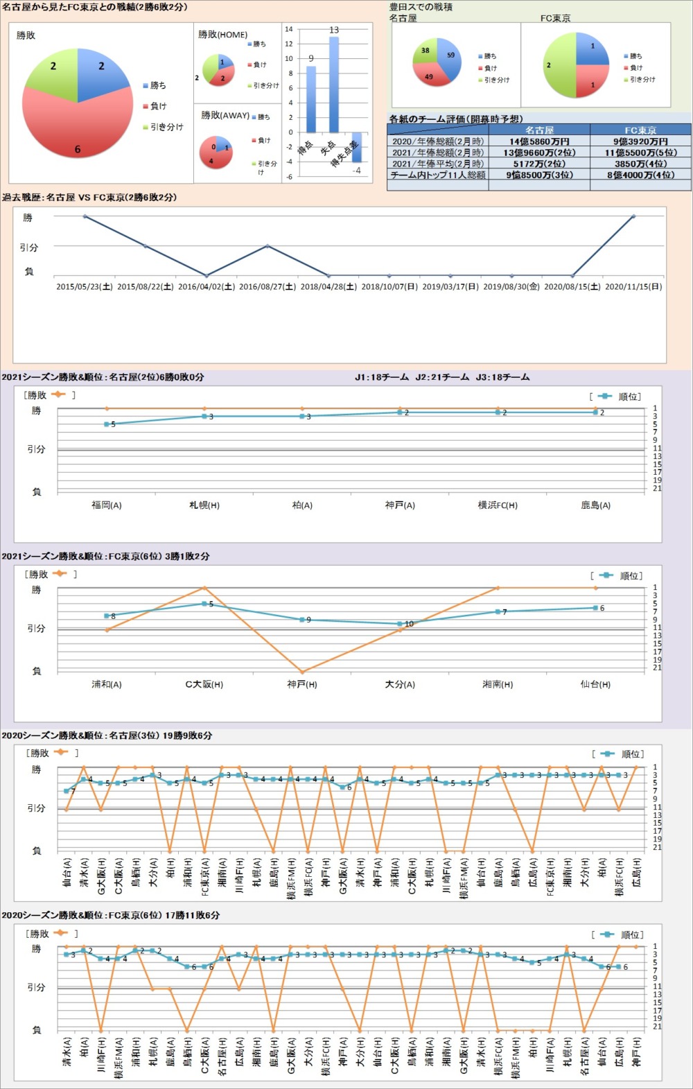
Task: Select the 2020/11/15(日) win data point
Action: [x=633, y=216]
